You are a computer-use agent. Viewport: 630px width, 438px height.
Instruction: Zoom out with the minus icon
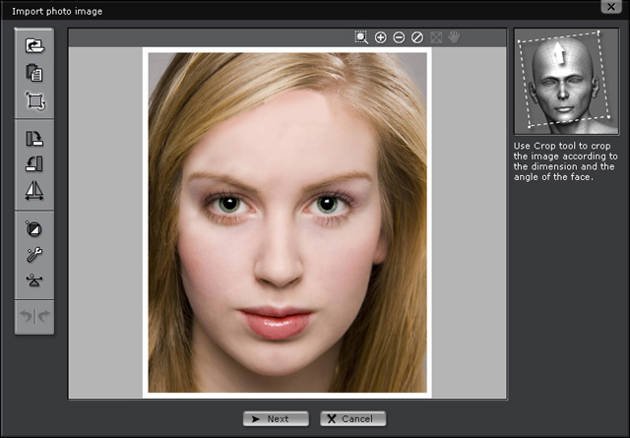(399, 37)
